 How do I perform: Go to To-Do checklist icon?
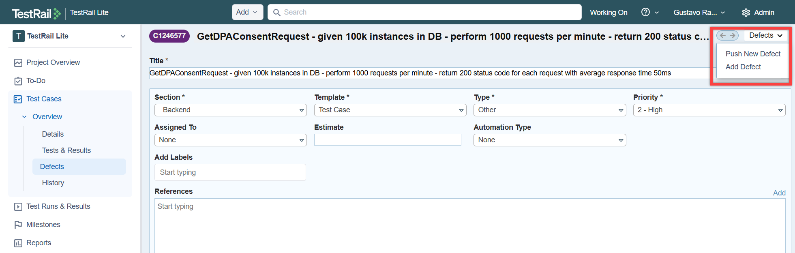click(18, 81)
